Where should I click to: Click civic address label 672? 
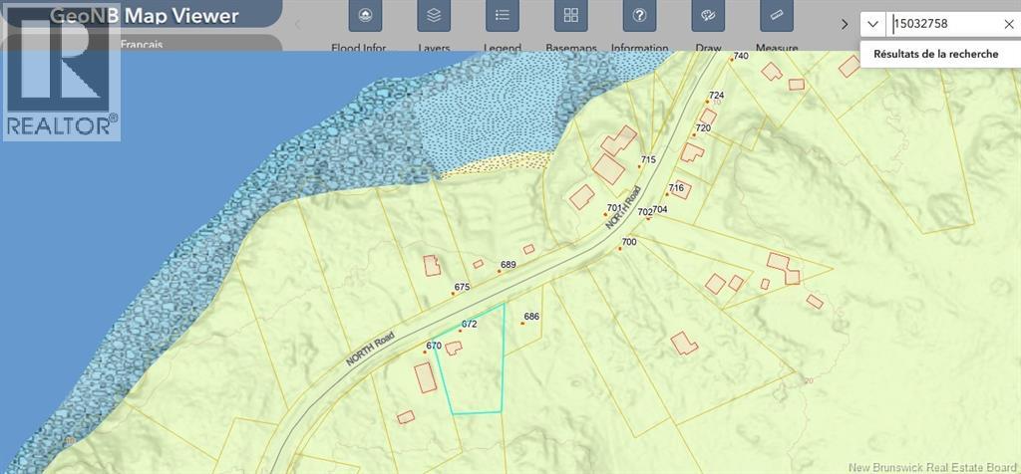click(471, 324)
